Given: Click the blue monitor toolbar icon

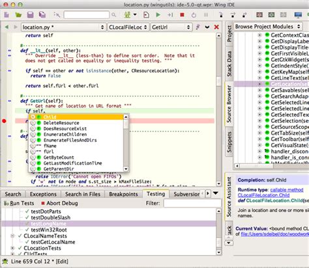Looking at the screenshot, I should coord(298,15).
